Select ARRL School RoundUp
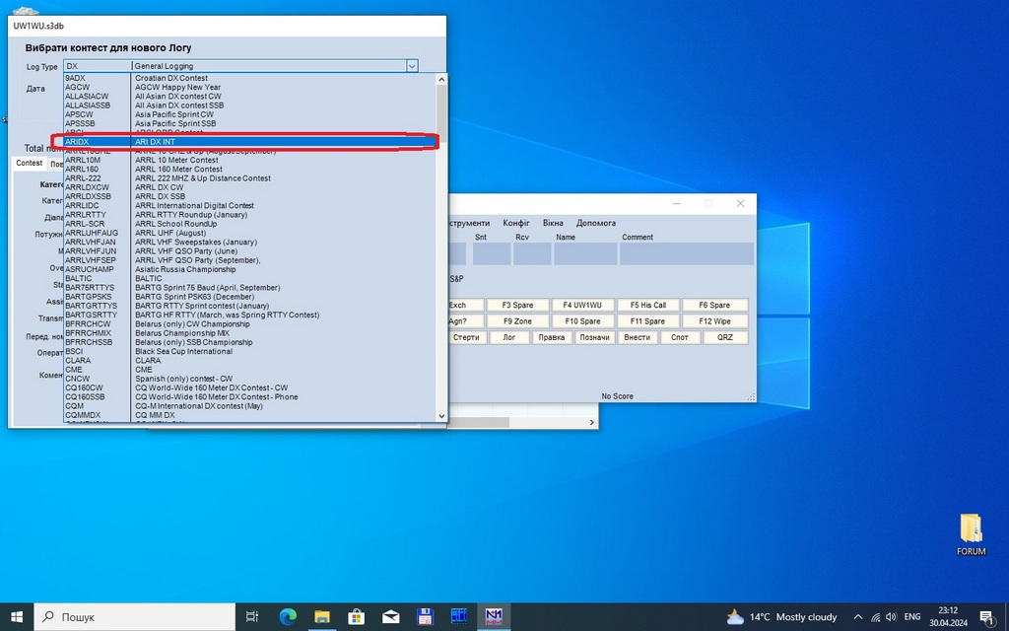 click(250, 224)
